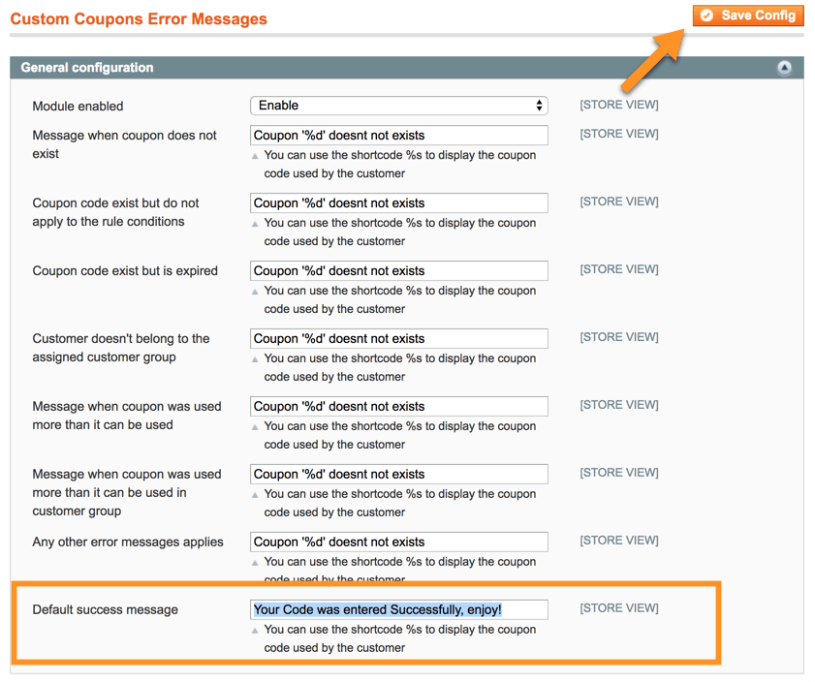815x682 pixels.
Task: Click [STORE VIEW] scope label beside Module enabled
Action: (x=618, y=105)
